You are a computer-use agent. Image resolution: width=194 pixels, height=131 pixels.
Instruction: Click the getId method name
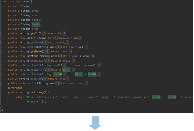[x=34, y=33]
